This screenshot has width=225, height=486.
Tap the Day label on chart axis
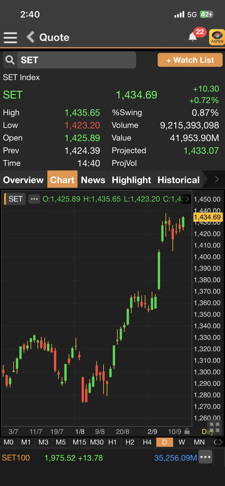coord(207,432)
